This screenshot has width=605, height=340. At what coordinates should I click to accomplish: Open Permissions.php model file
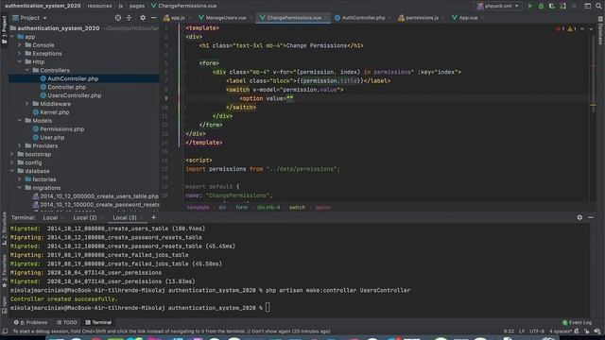[x=61, y=129]
